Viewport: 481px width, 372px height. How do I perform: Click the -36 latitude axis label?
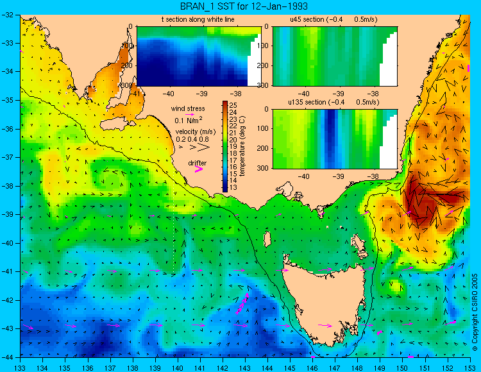pyautogui.click(x=8, y=129)
